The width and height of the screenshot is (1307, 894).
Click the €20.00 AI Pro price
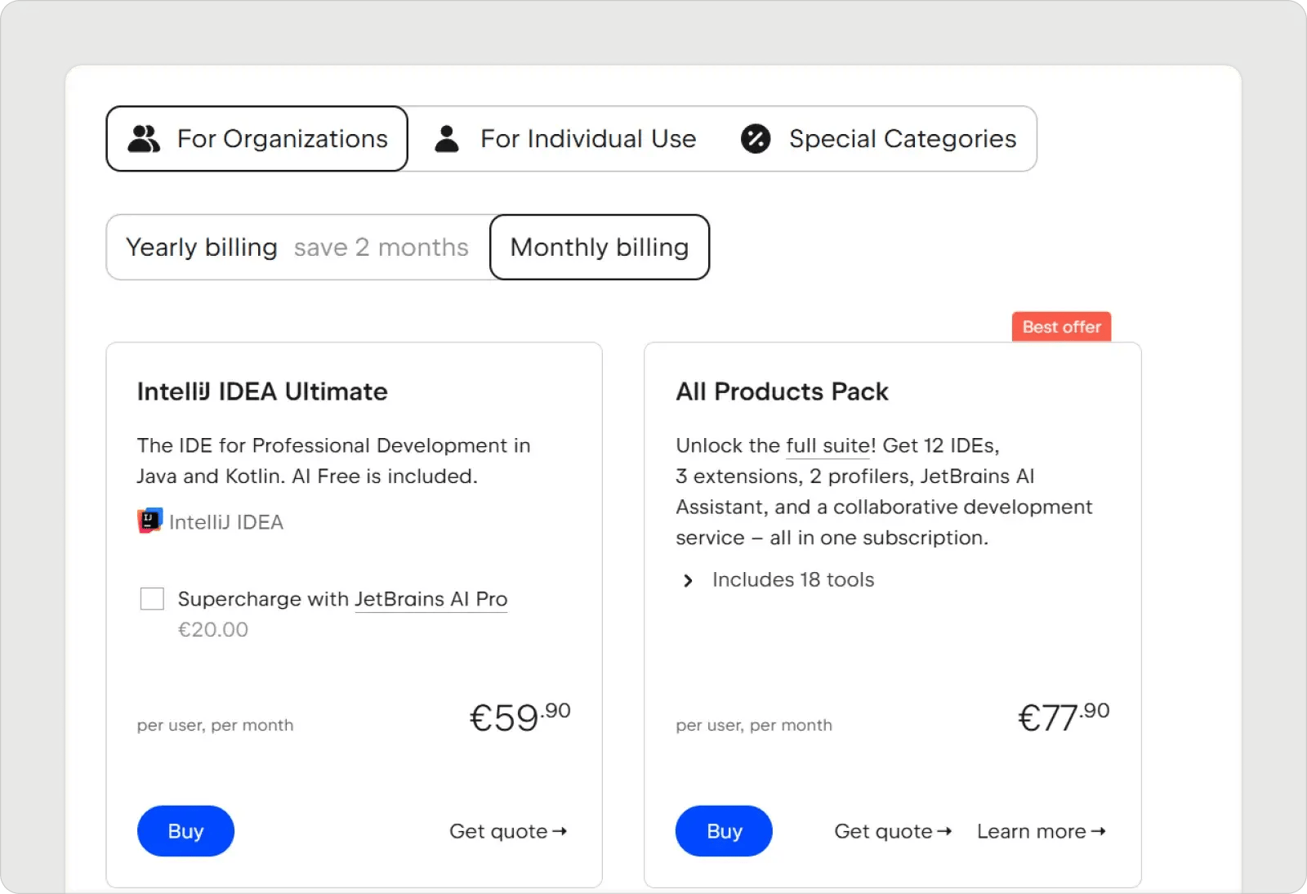tap(213, 630)
